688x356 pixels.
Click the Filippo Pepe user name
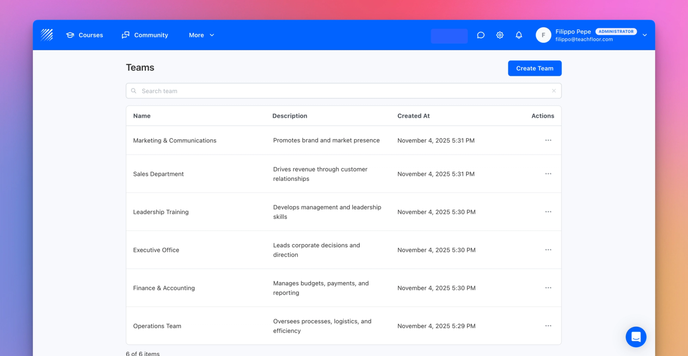[573, 32]
